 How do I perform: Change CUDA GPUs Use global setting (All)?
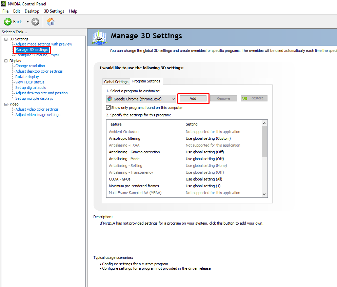click(x=204, y=179)
